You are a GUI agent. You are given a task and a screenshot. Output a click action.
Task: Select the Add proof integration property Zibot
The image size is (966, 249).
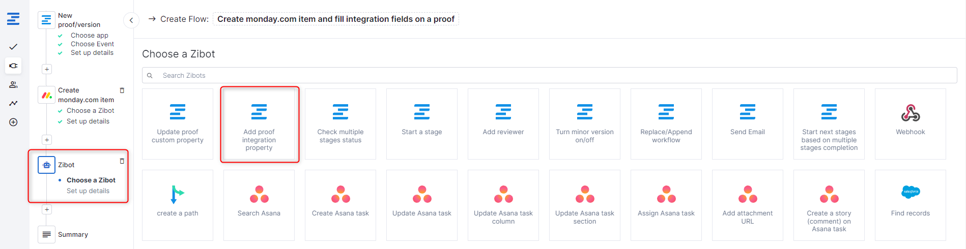pyautogui.click(x=259, y=124)
